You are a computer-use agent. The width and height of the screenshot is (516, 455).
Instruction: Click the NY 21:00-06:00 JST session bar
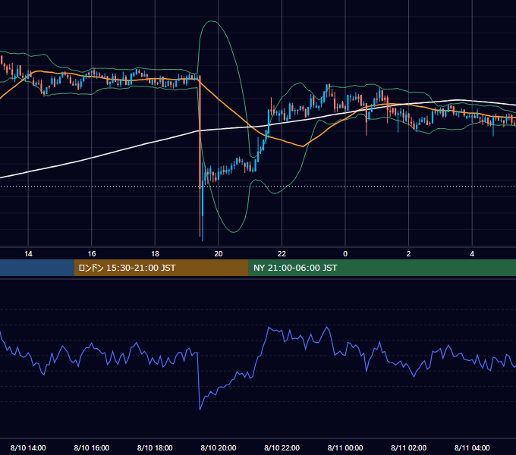click(x=382, y=268)
